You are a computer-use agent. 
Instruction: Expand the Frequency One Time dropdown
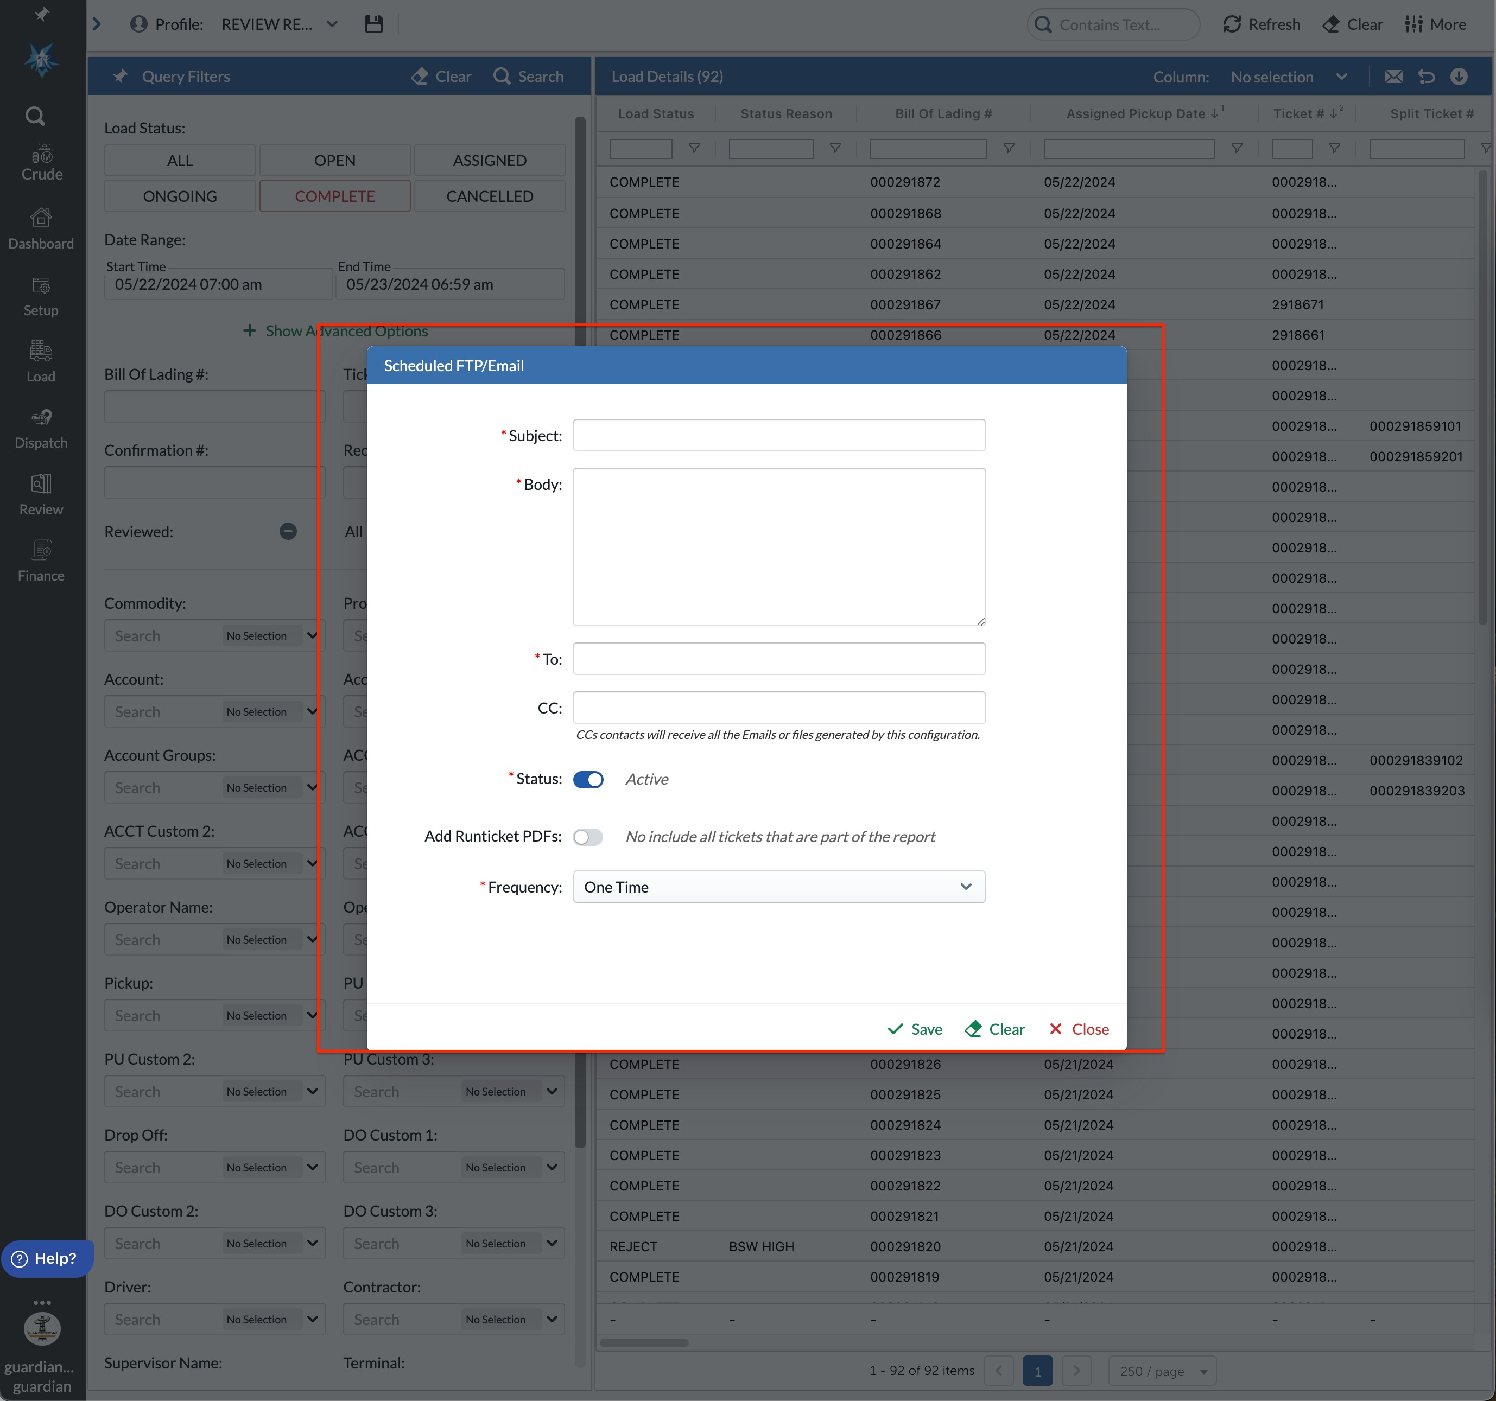tap(778, 887)
